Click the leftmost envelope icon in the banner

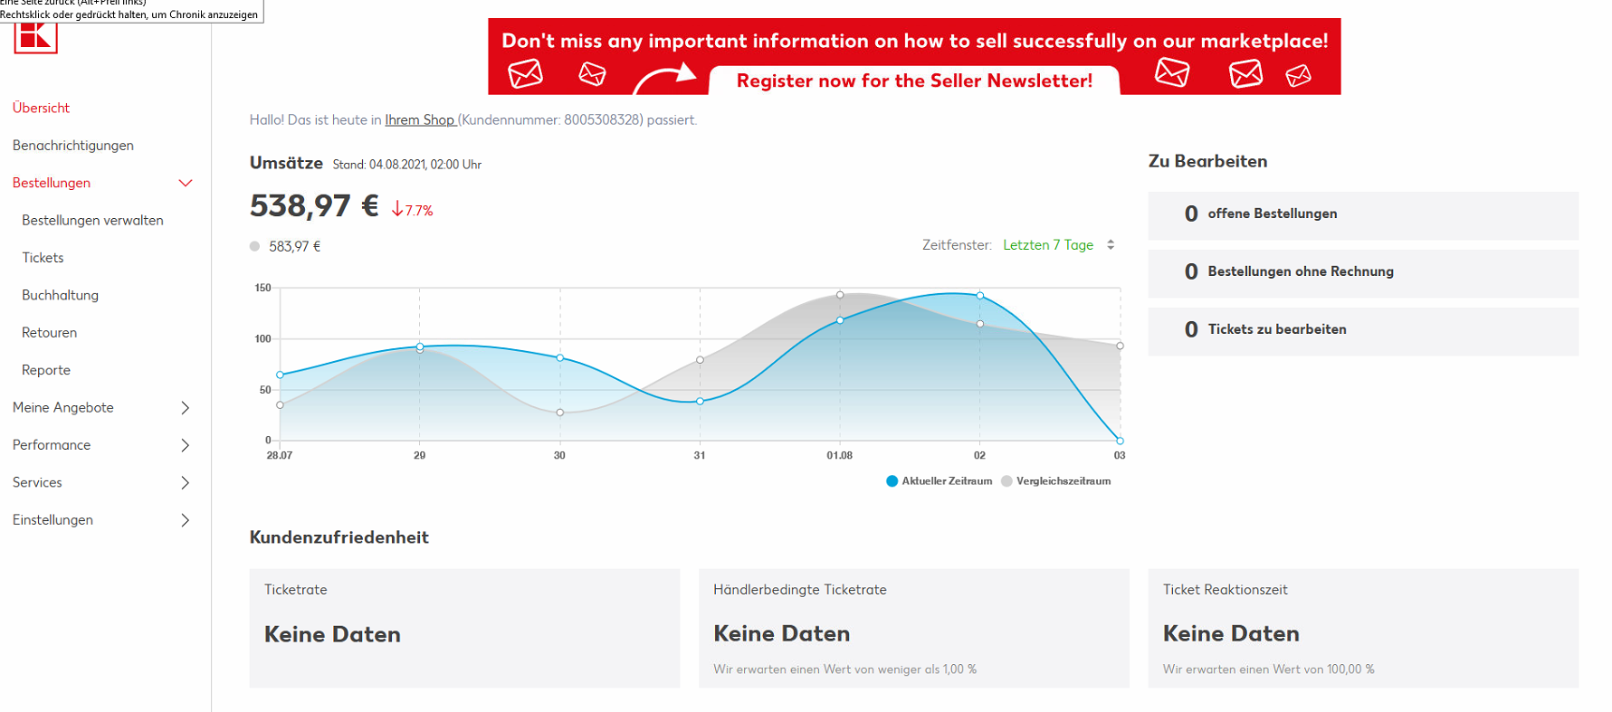pyautogui.click(x=525, y=73)
